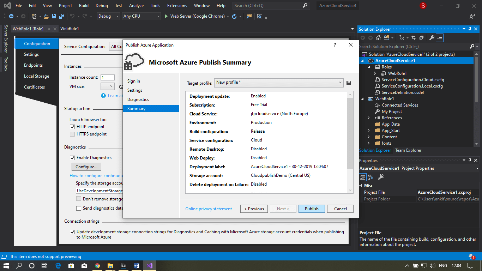
Task: Click the Search (Ctrl+Q) box
Action: 271,6
